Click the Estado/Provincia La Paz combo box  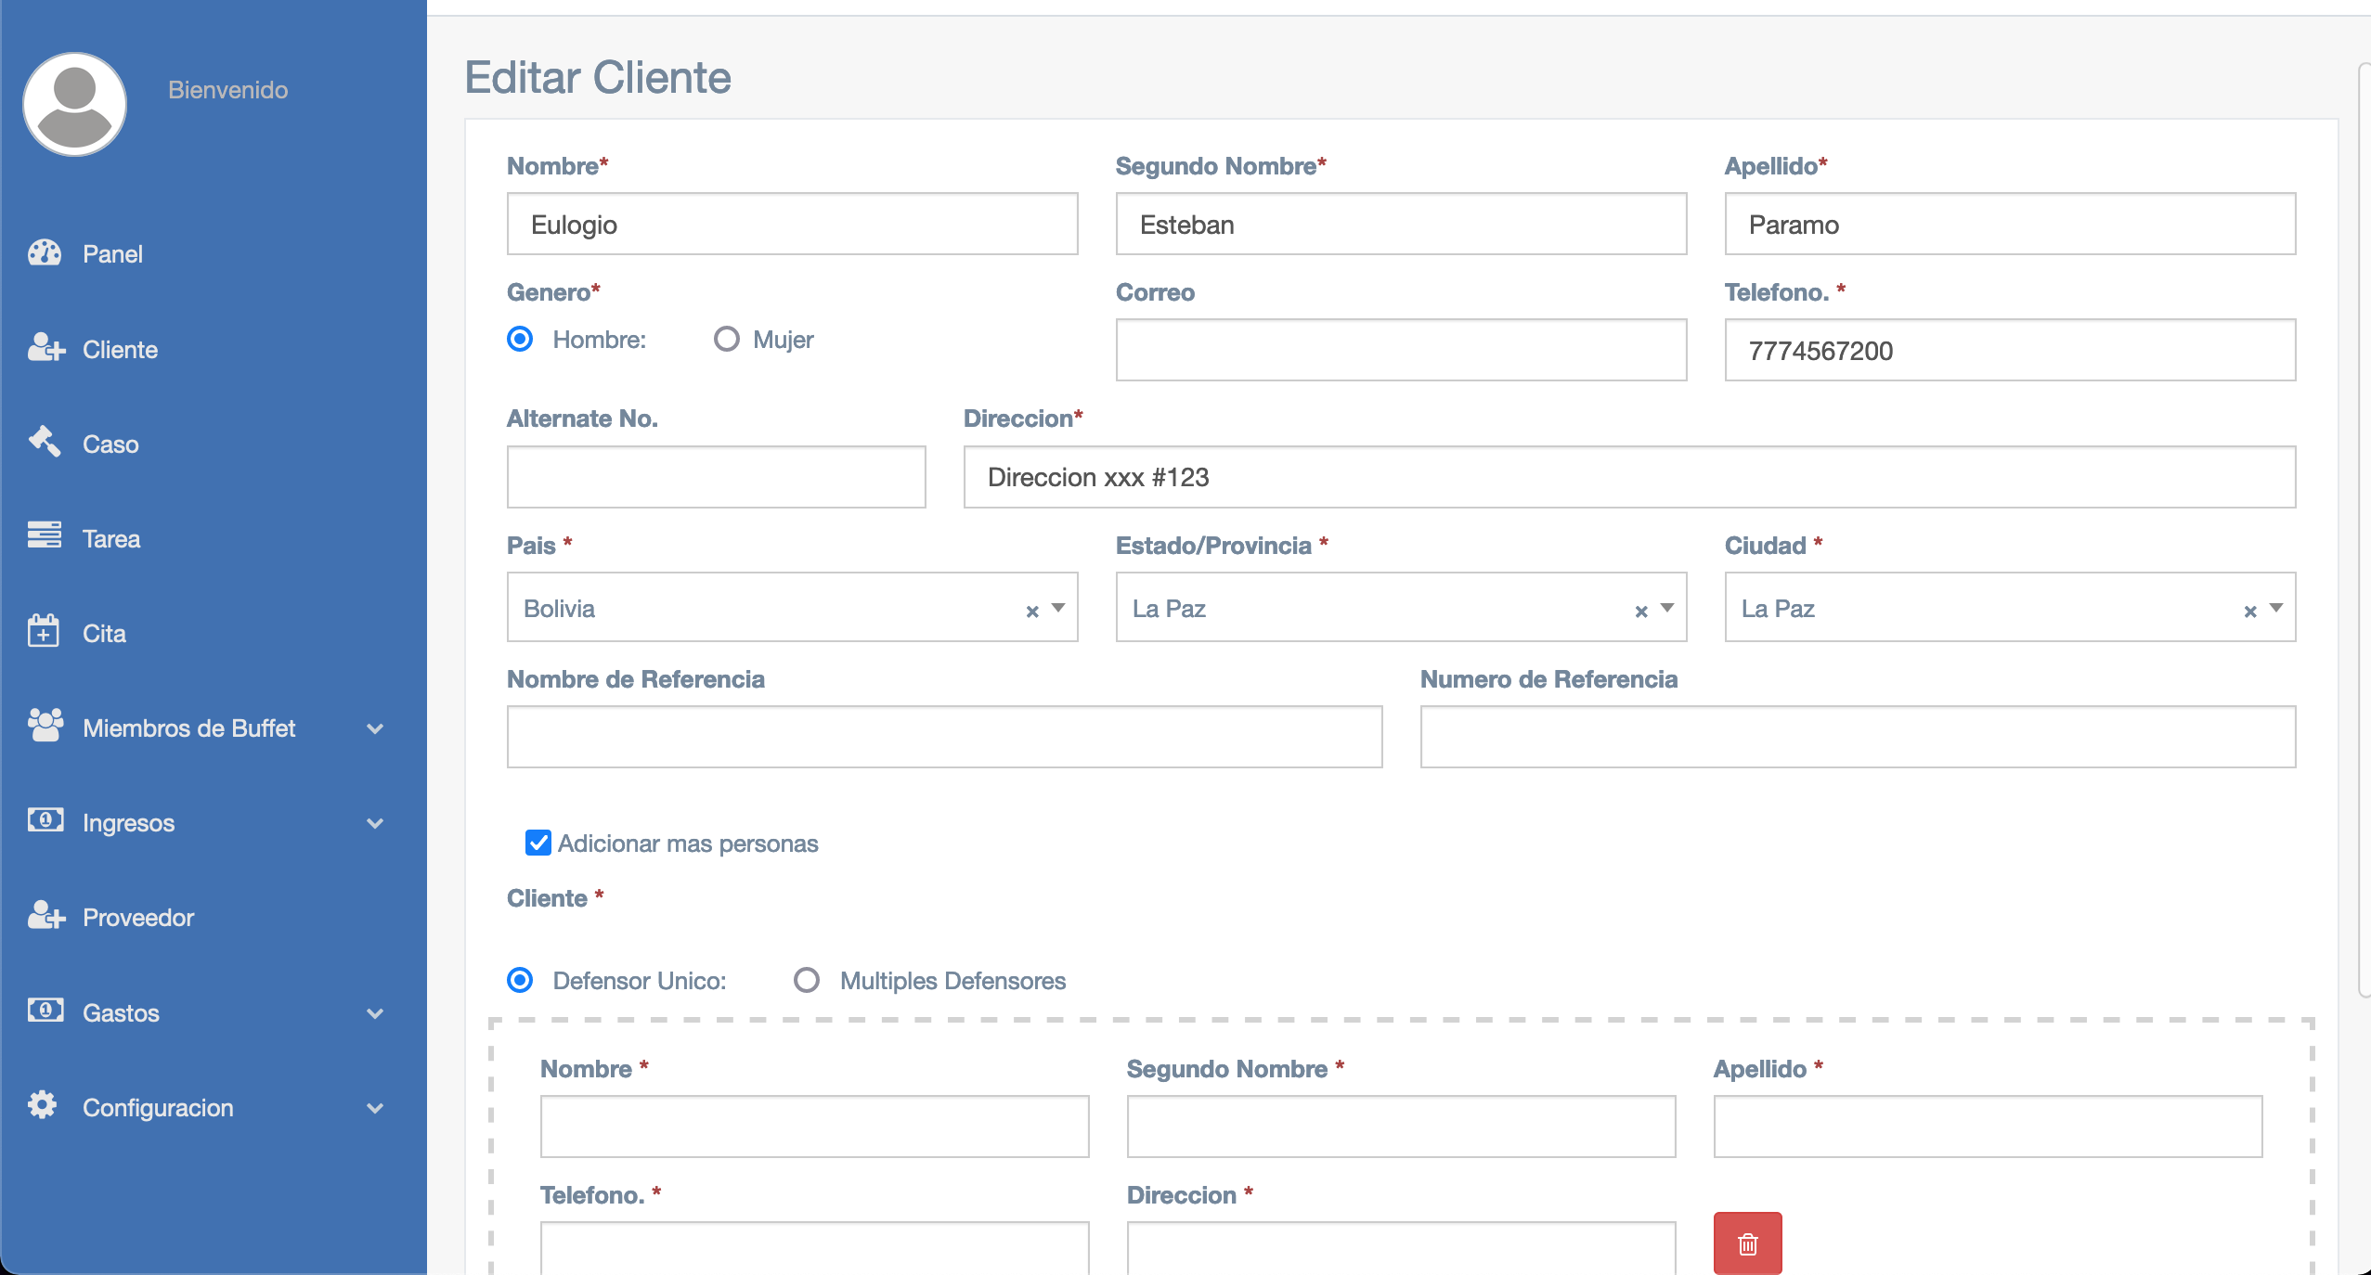[1374, 609]
